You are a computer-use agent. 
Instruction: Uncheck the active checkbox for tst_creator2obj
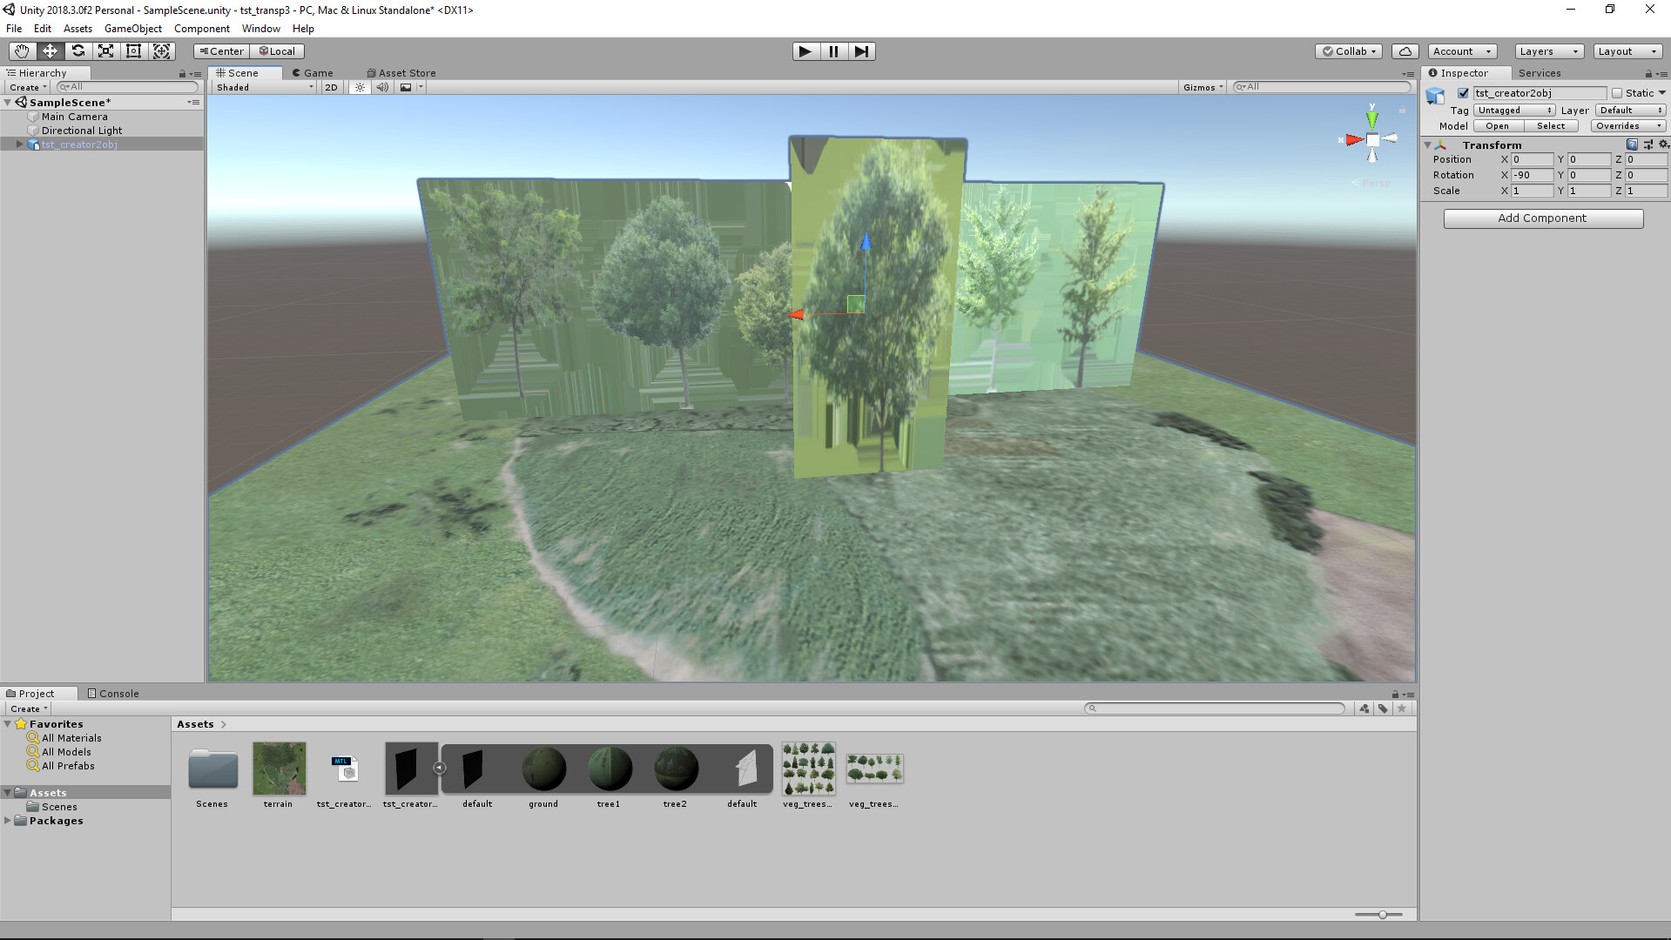tap(1463, 93)
